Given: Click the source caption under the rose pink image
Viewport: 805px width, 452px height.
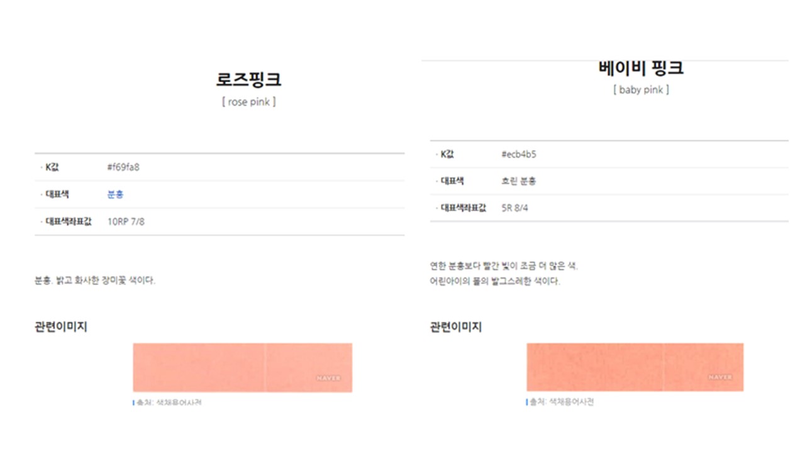Looking at the screenshot, I should coord(169,403).
